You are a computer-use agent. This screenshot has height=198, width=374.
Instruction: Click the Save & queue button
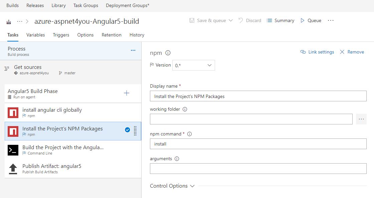click(x=211, y=20)
